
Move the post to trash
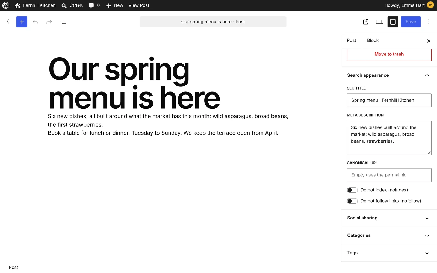click(389, 55)
